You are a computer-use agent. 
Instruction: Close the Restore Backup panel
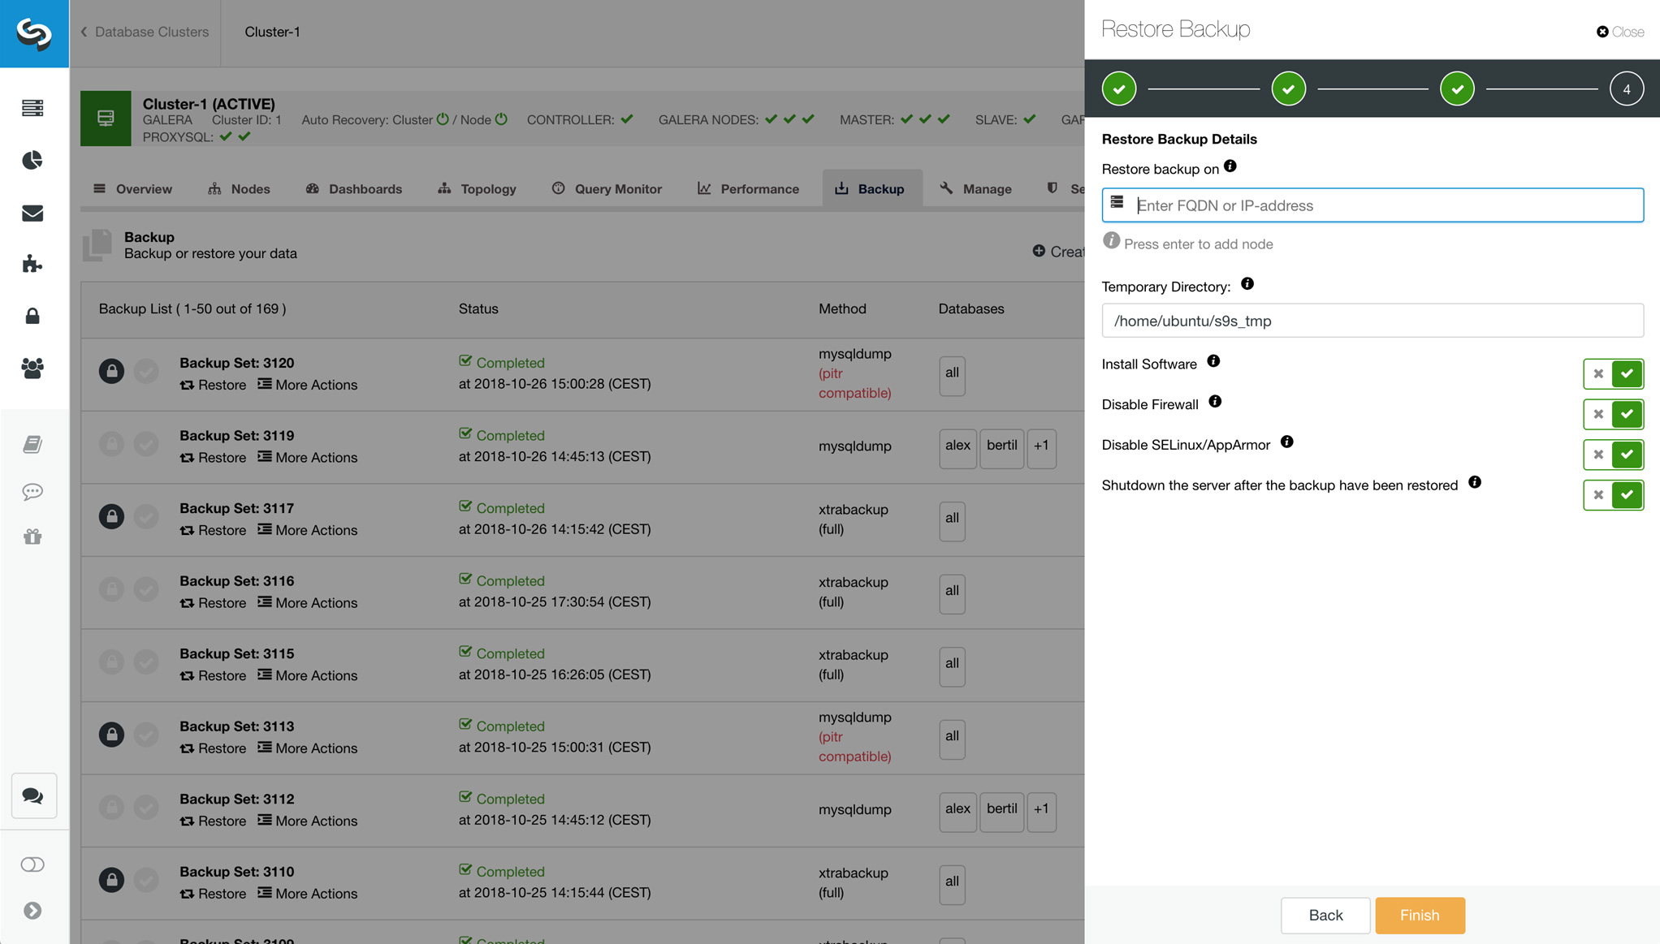[x=1620, y=32]
